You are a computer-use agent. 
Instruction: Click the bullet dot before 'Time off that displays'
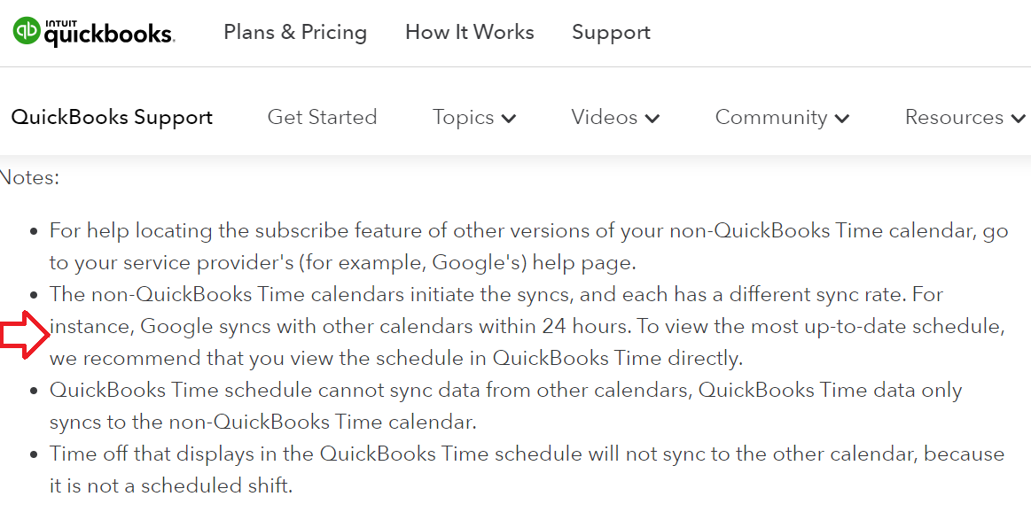click(34, 454)
